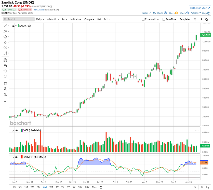This screenshot has width=213, height=190.
Task: Expand the trend line tool submenu arrow
Action: point(8,26)
